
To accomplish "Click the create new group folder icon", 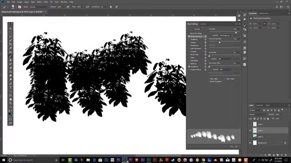I will point(278,155).
